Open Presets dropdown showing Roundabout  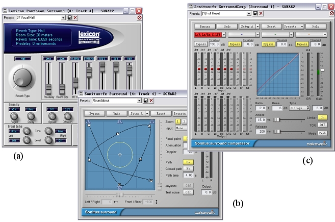139,101
